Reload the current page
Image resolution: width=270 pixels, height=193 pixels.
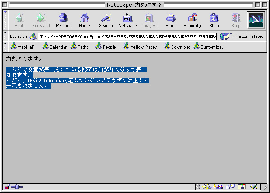click(x=63, y=20)
